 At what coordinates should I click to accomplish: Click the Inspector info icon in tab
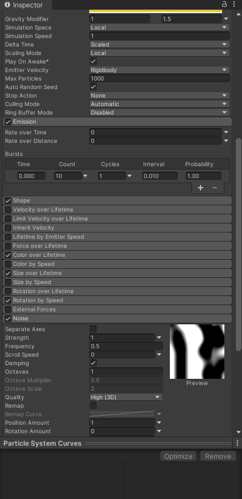pyautogui.click(x=7, y=5)
